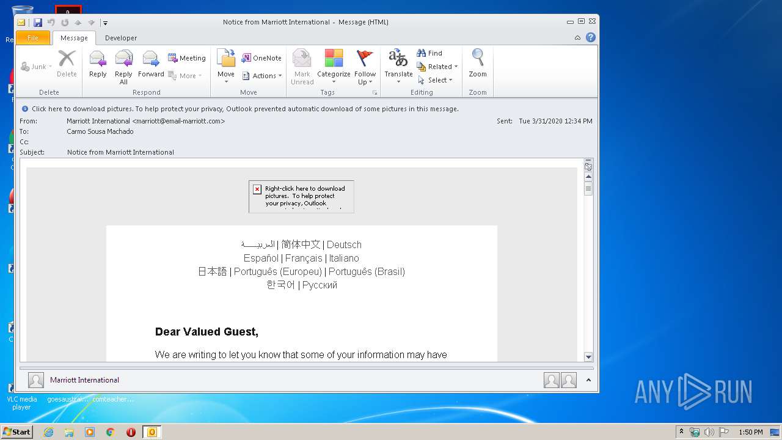The height and width of the screenshot is (440, 782).
Task: Click recipient Carmo Sousa Machado
Action: pos(100,131)
